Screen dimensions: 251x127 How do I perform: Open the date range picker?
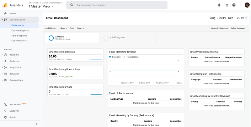[x=228, y=18]
